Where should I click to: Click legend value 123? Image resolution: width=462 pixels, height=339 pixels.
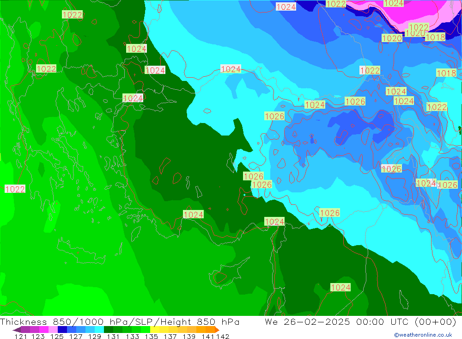click(x=38, y=336)
